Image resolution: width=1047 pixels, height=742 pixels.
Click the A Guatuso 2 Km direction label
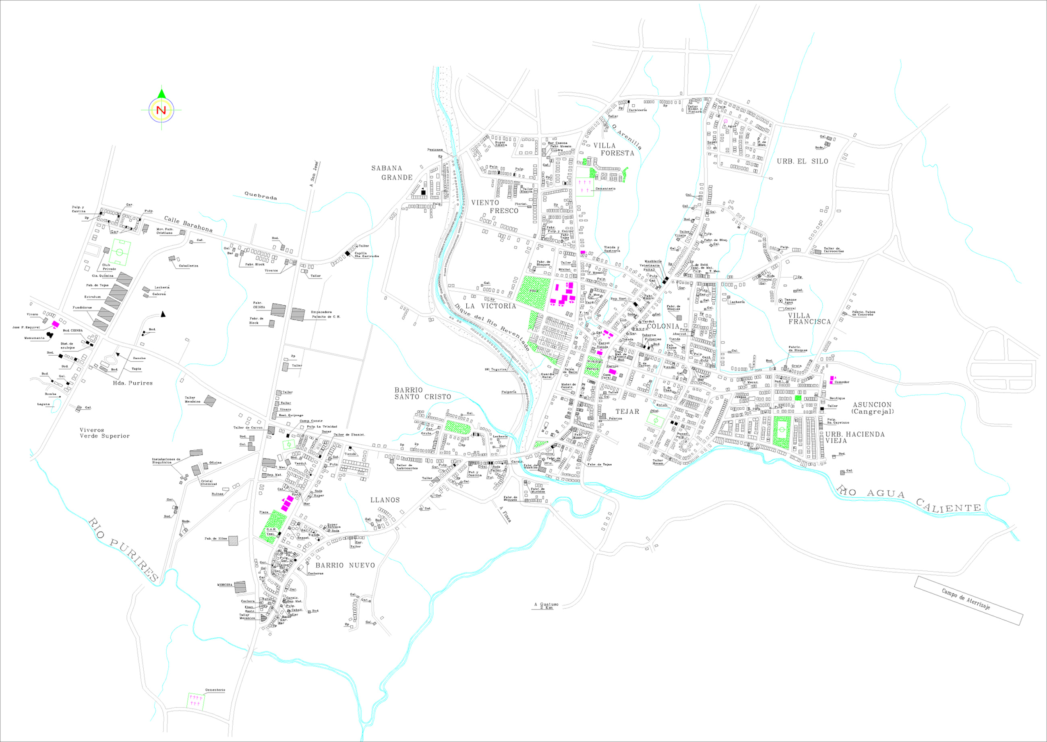point(546,606)
